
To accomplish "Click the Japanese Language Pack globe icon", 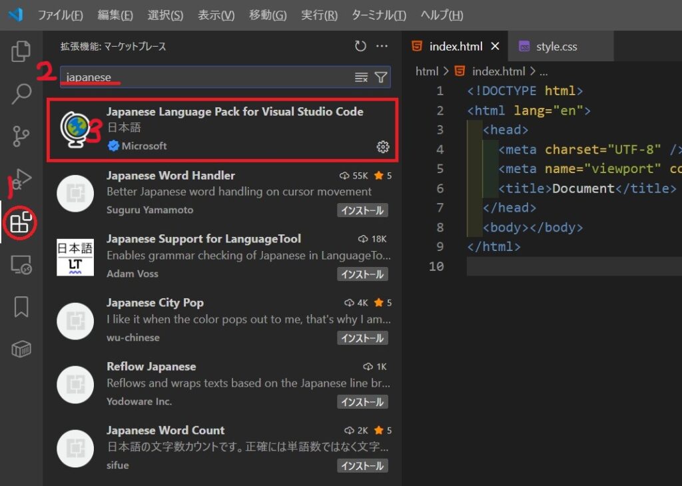I will pos(75,129).
